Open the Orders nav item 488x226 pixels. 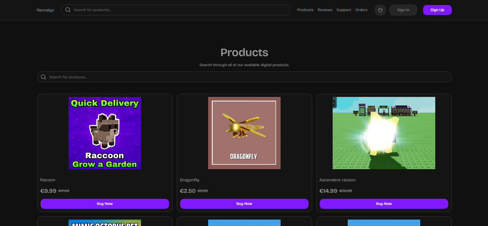361,10
